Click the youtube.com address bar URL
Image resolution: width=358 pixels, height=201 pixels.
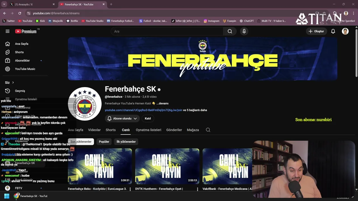(56, 13)
